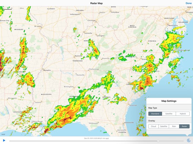Viewport: 193px width, 144px height.
Task: Play the radar animation
Action: point(4,140)
